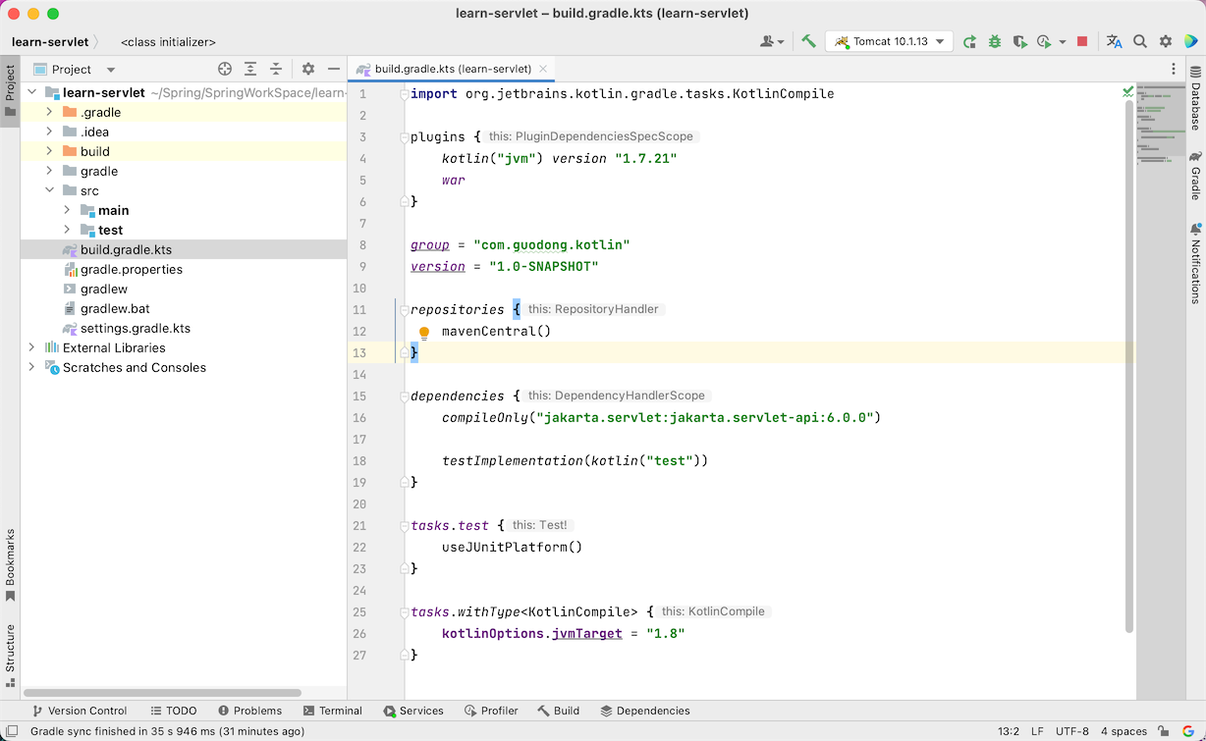Screen dimensions: 1206x741
Task: Open the Problems tab
Action: [250, 711]
